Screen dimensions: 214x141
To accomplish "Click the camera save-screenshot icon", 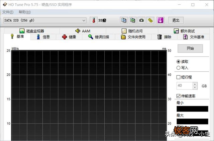I will tap(141, 20).
